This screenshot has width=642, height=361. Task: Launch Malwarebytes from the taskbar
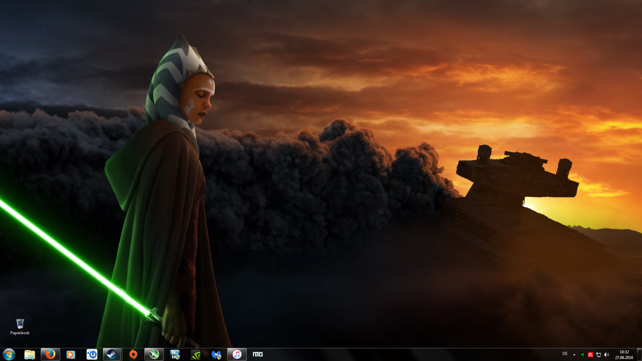click(216, 354)
